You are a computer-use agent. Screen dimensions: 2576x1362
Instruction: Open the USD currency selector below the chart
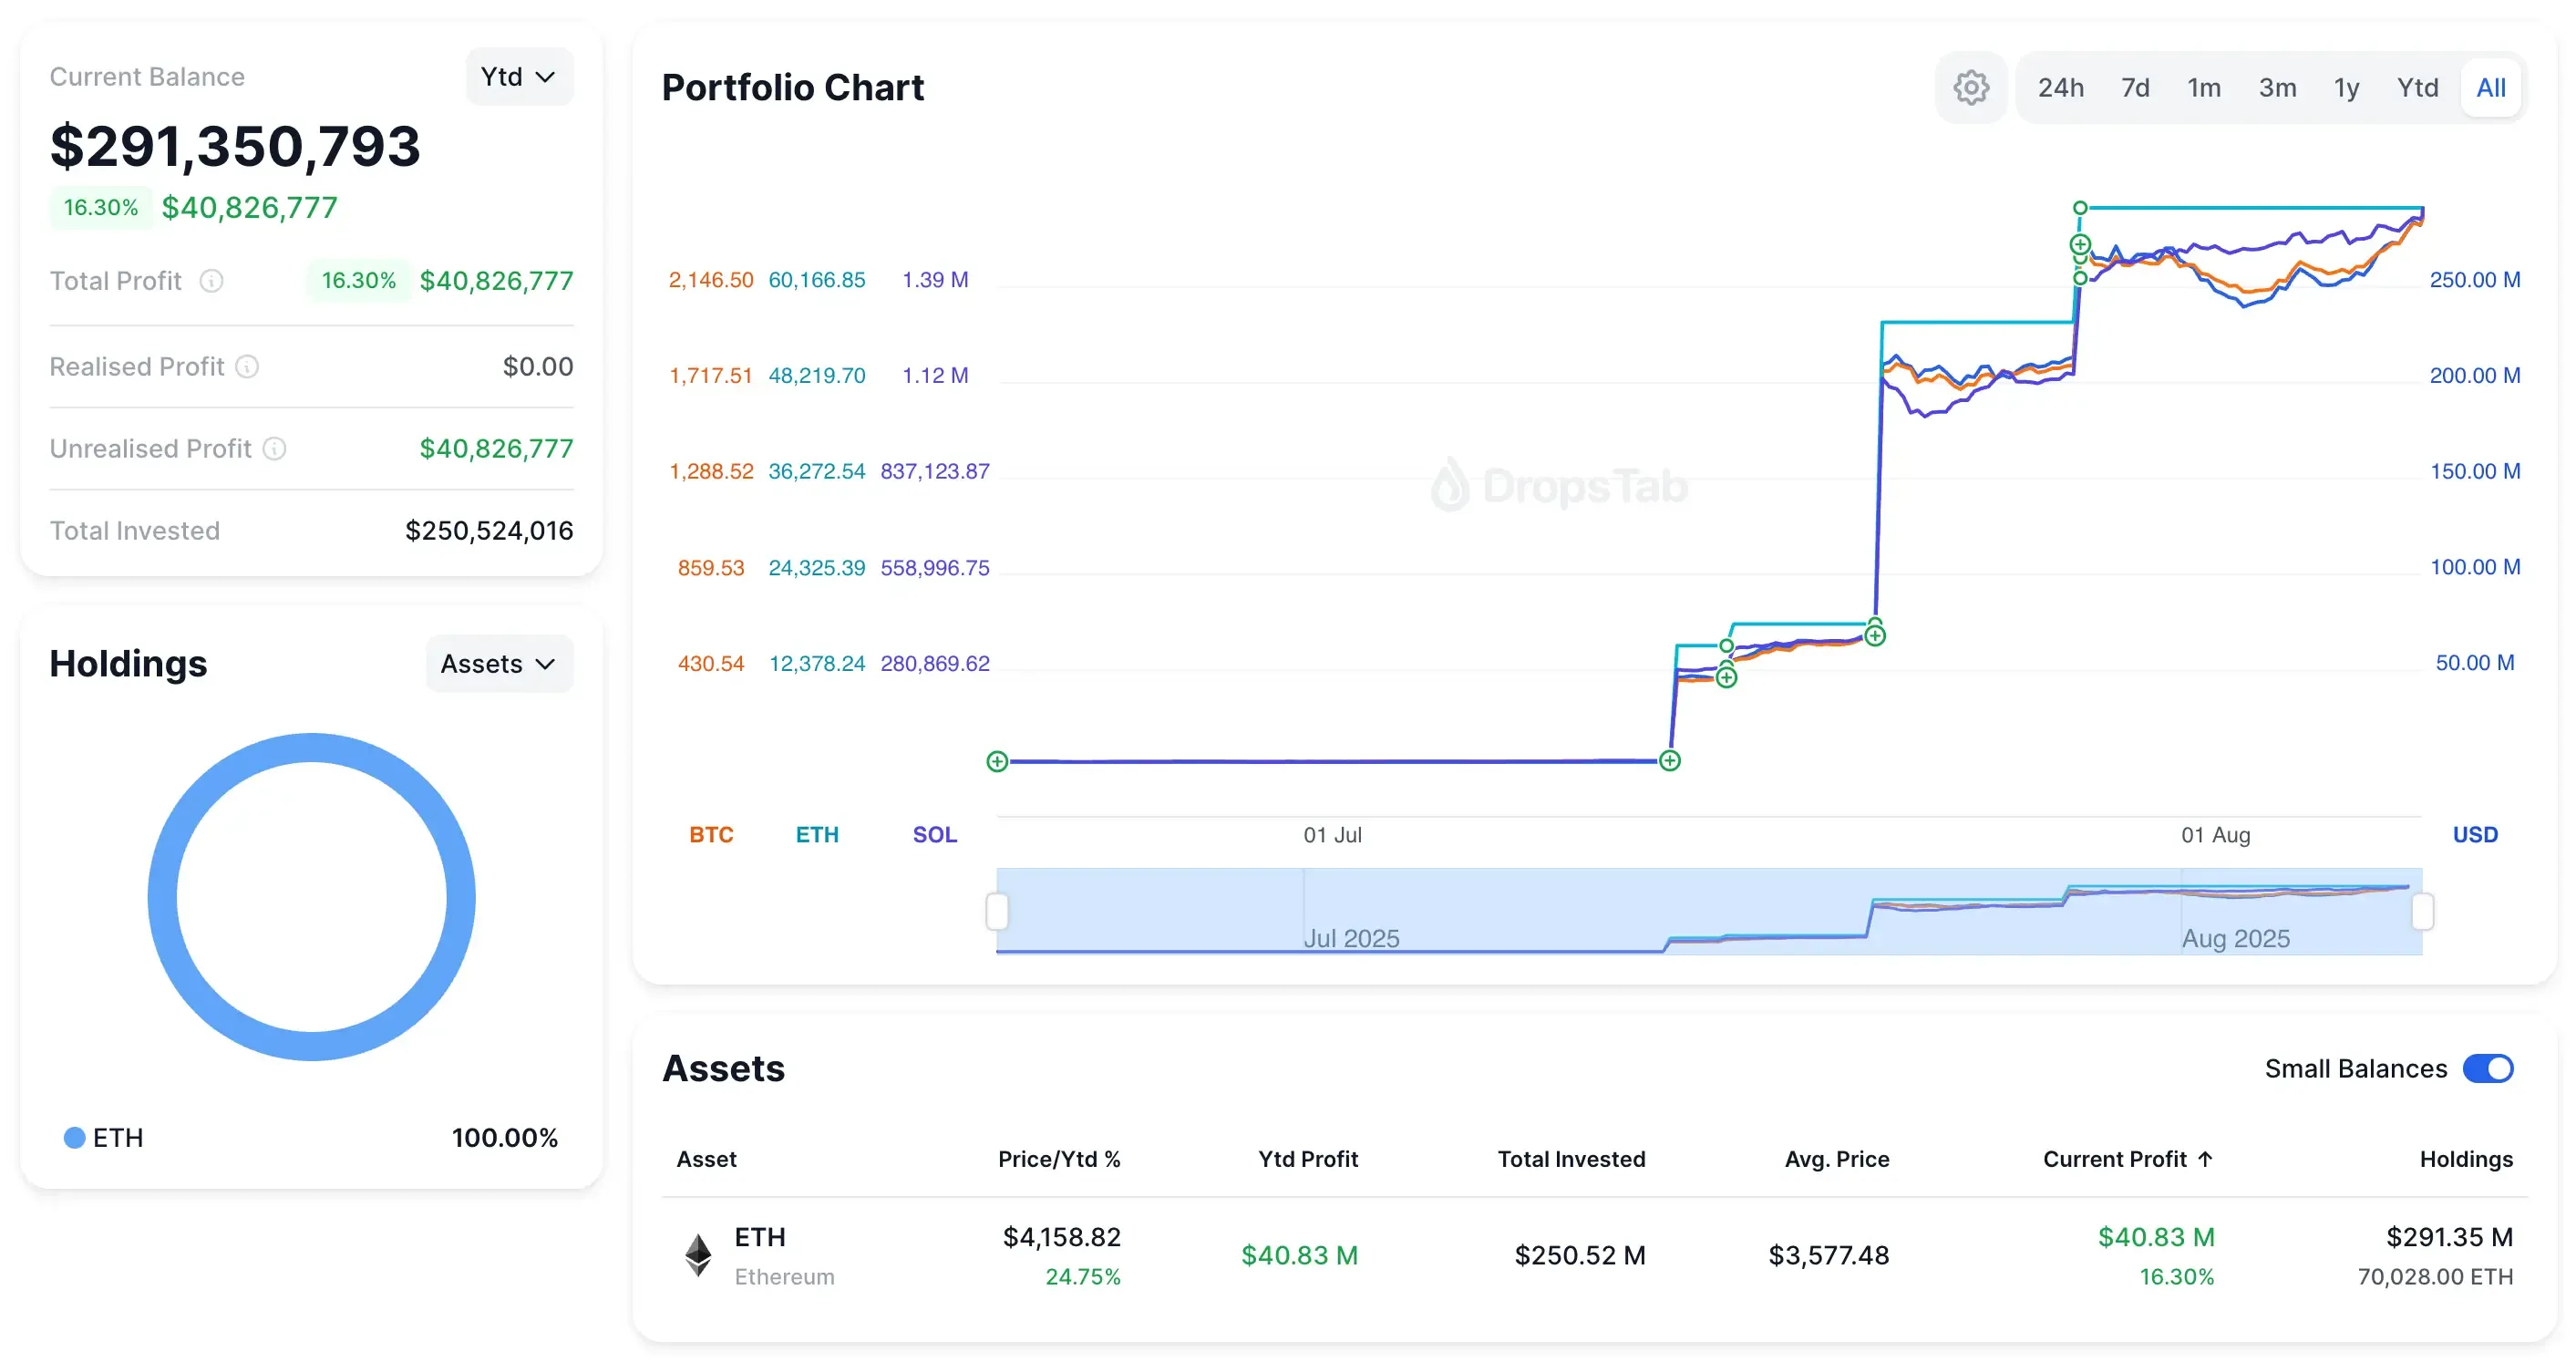click(2475, 834)
